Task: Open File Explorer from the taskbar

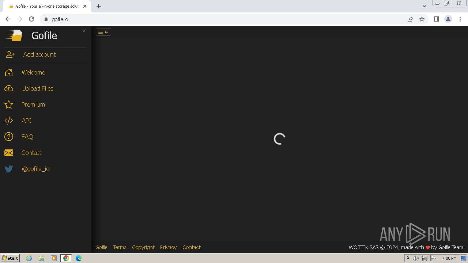Action: coord(41,258)
